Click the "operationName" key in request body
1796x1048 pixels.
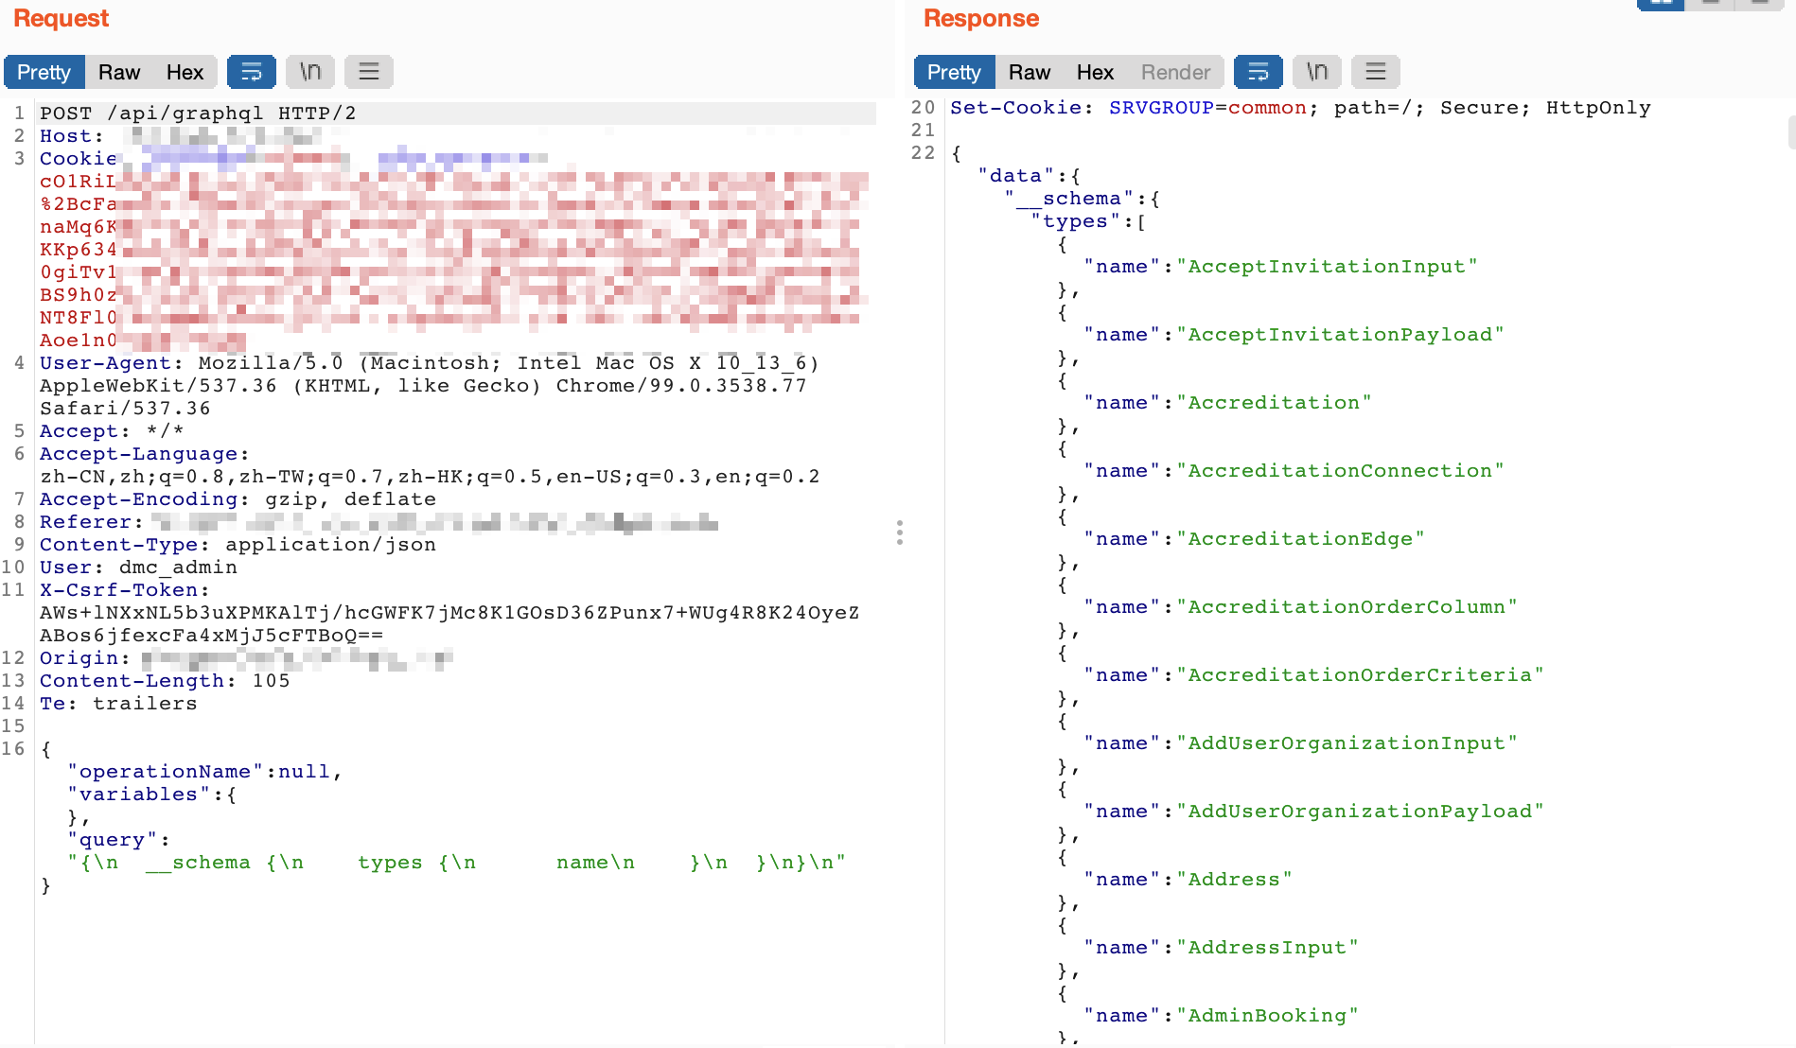(165, 772)
